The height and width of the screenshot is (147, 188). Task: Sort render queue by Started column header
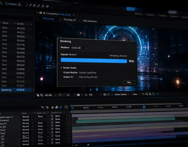pyautogui.click(x=20, y=24)
